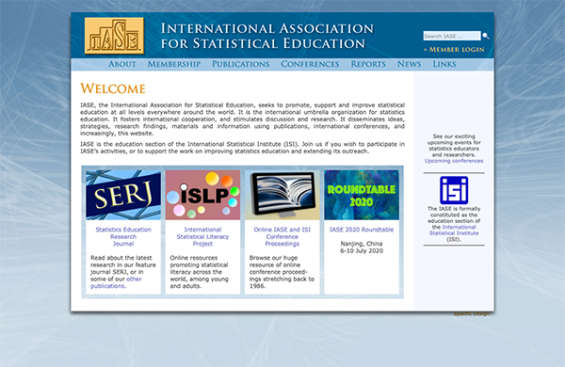Click the Roundtable 2020 image

(362, 195)
